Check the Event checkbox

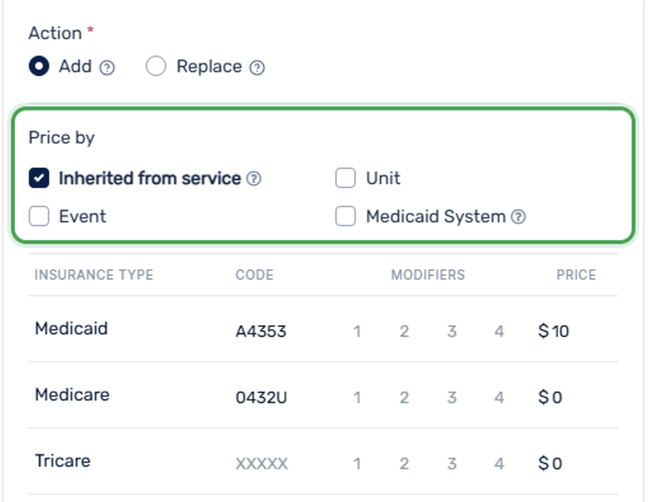click(39, 216)
